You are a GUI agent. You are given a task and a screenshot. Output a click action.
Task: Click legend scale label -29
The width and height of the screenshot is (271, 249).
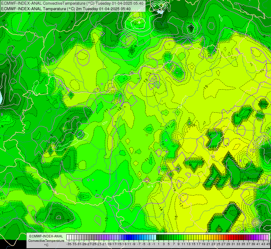click(x=84, y=244)
